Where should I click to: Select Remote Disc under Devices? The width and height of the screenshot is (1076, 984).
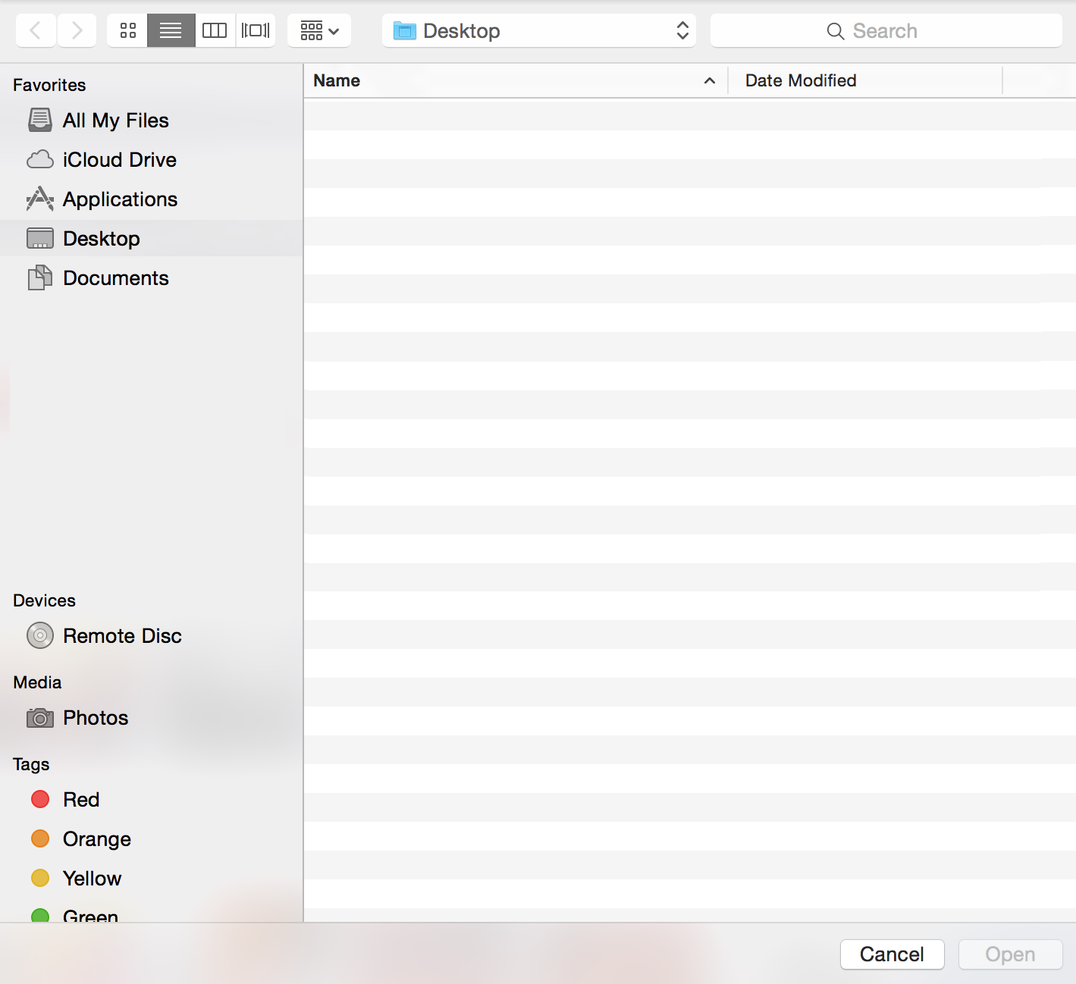121,636
